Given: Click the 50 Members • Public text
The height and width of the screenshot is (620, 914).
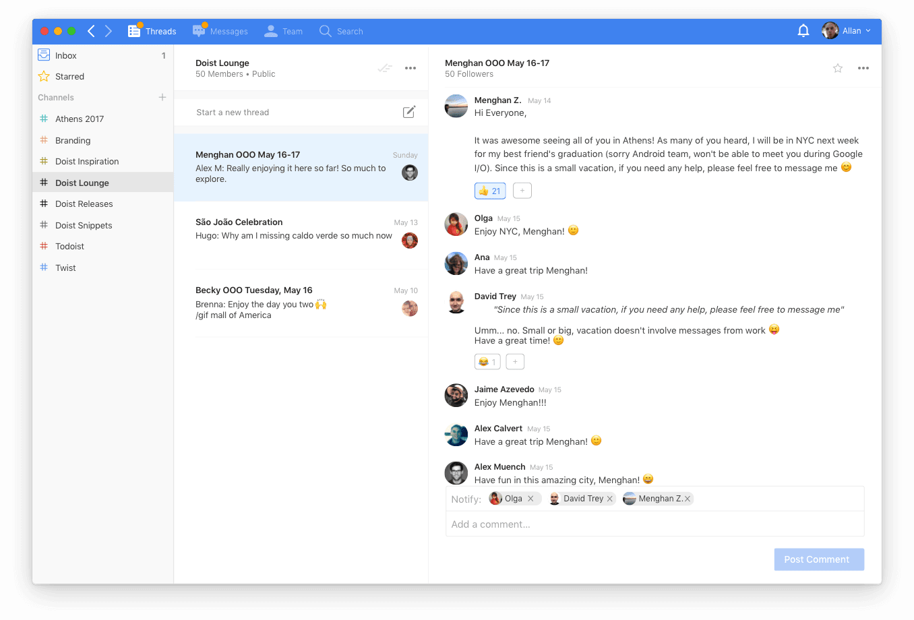Looking at the screenshot, I should tap(235, 74).
